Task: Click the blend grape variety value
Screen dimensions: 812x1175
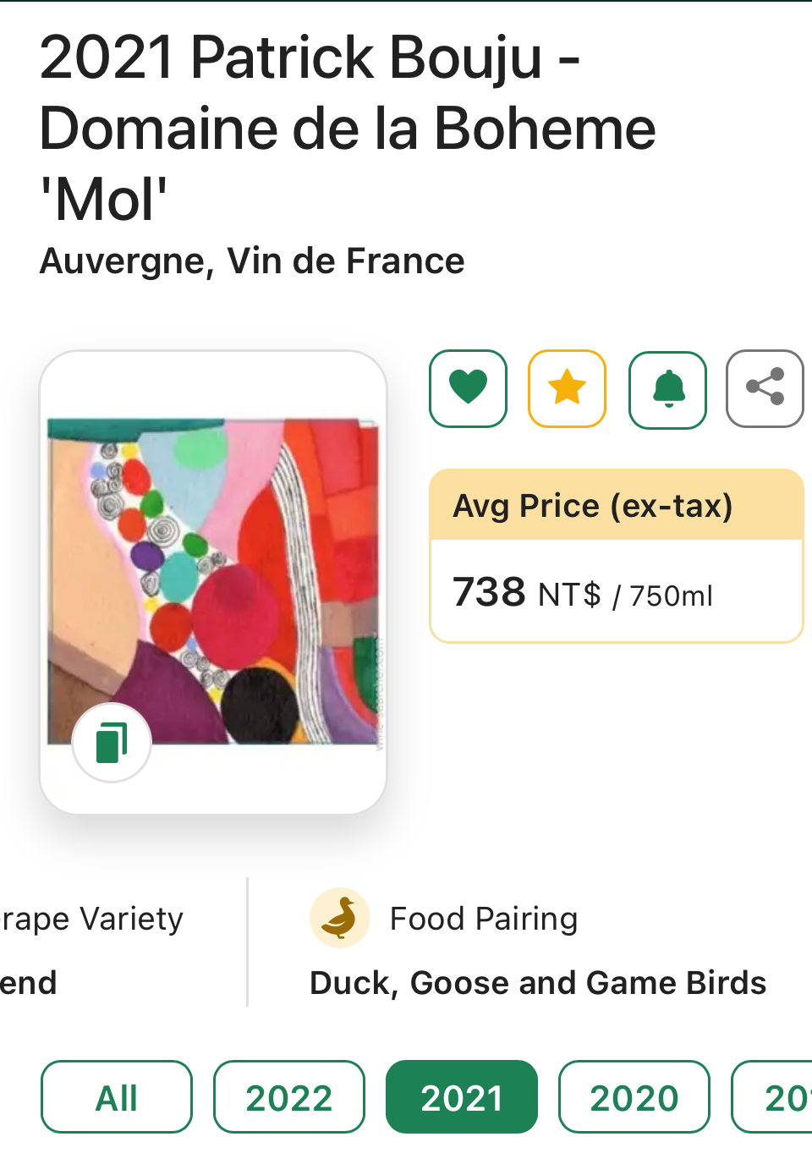Action: [x=28, y=983]
